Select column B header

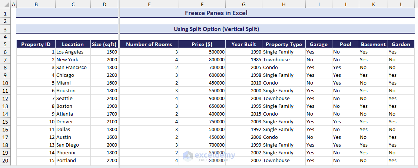click(36, 4)
